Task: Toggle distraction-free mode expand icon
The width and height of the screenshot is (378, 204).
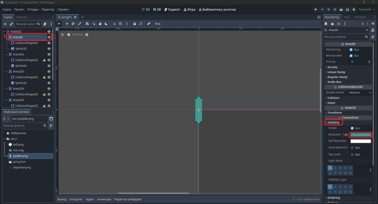Action: point(319,17)
